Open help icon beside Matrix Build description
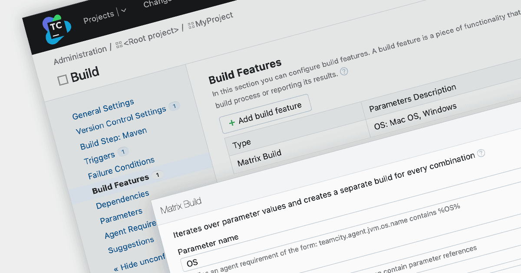 coord(481,153)
